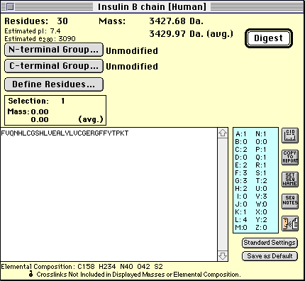The height and width of the screenshot is (281, 305).
Task: Click the Define Residues button
Action: pyautogui.click(x=54, y=84)
